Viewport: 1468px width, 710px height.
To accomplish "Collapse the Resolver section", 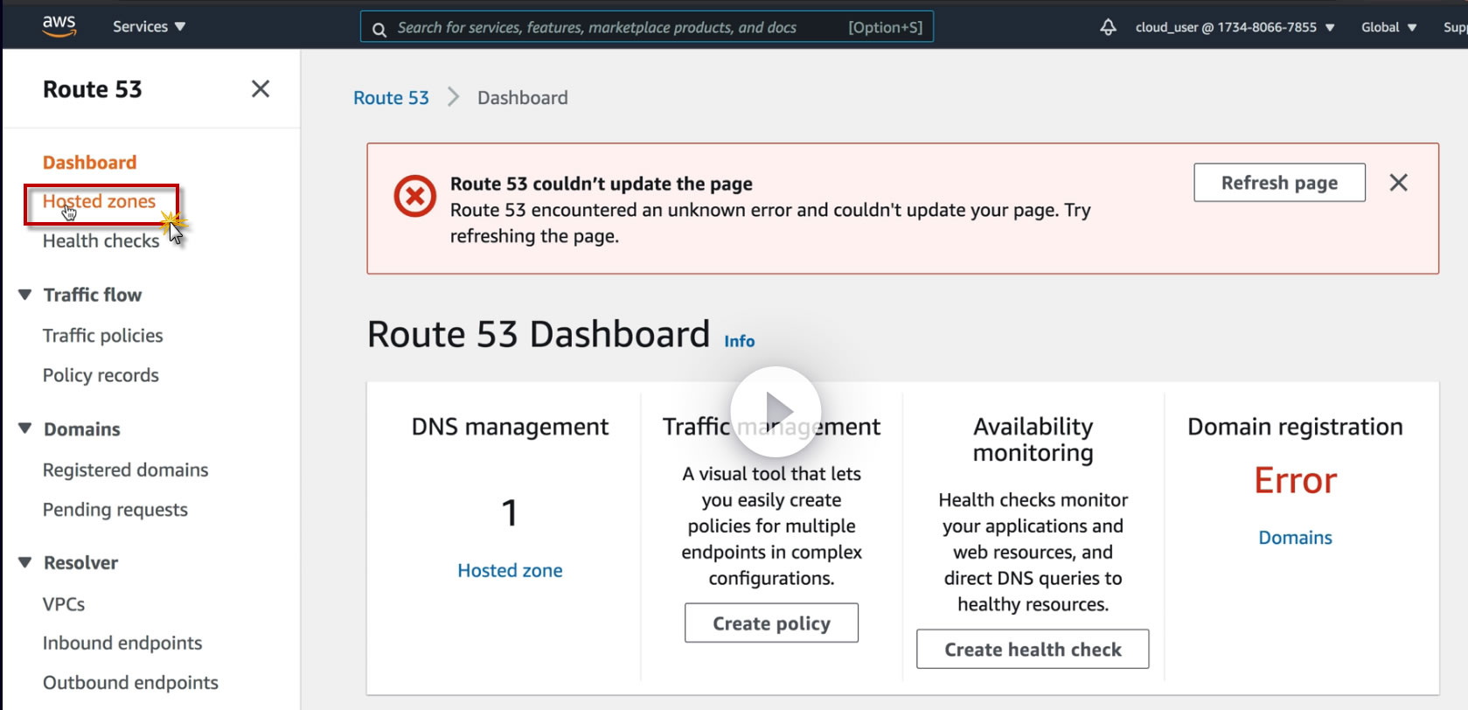I will pos(25,563).
